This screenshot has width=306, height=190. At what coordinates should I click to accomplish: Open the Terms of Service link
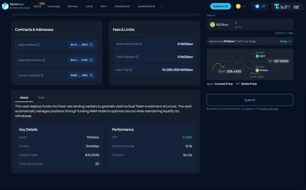click(x=269, y=109)
